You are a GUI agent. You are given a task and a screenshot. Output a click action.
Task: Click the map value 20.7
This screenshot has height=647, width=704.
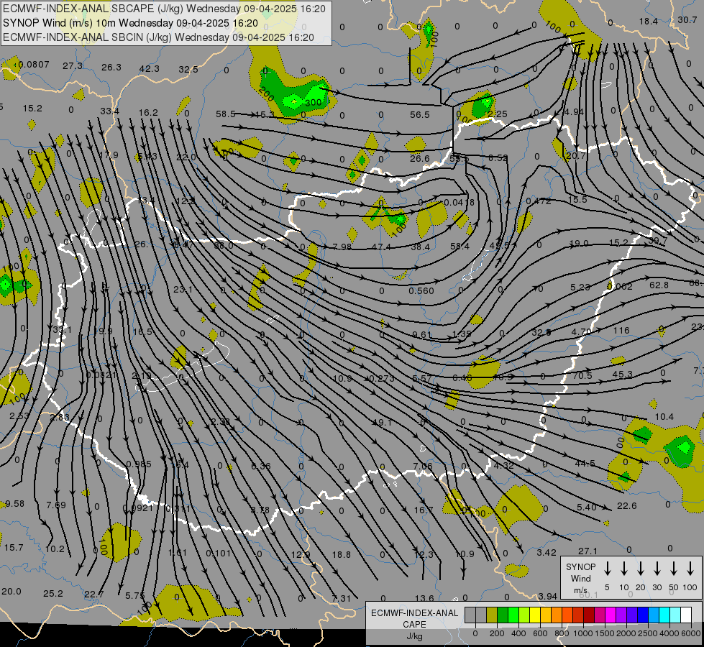575,156
